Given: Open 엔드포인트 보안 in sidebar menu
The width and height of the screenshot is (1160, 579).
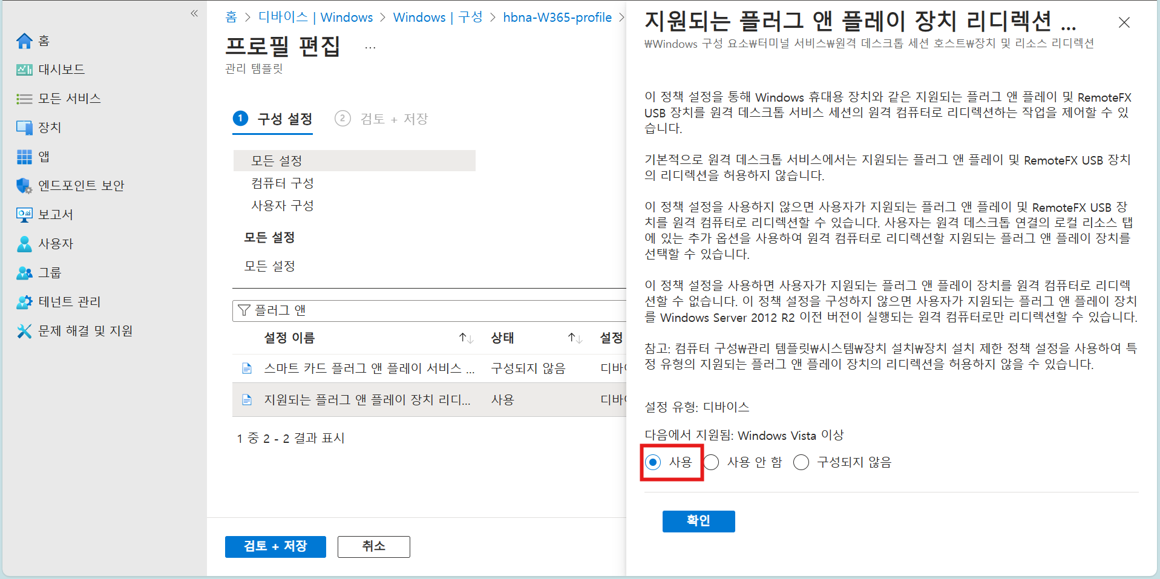Looking at the screenshot, I should pyautogui.click(x=81, y=186).
